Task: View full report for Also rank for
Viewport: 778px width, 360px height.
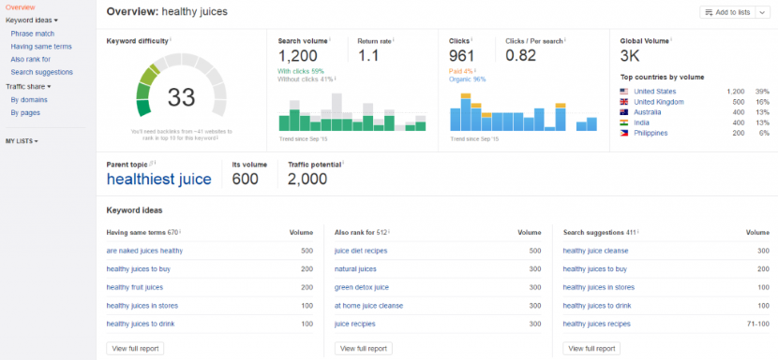Action: [363, 349]
